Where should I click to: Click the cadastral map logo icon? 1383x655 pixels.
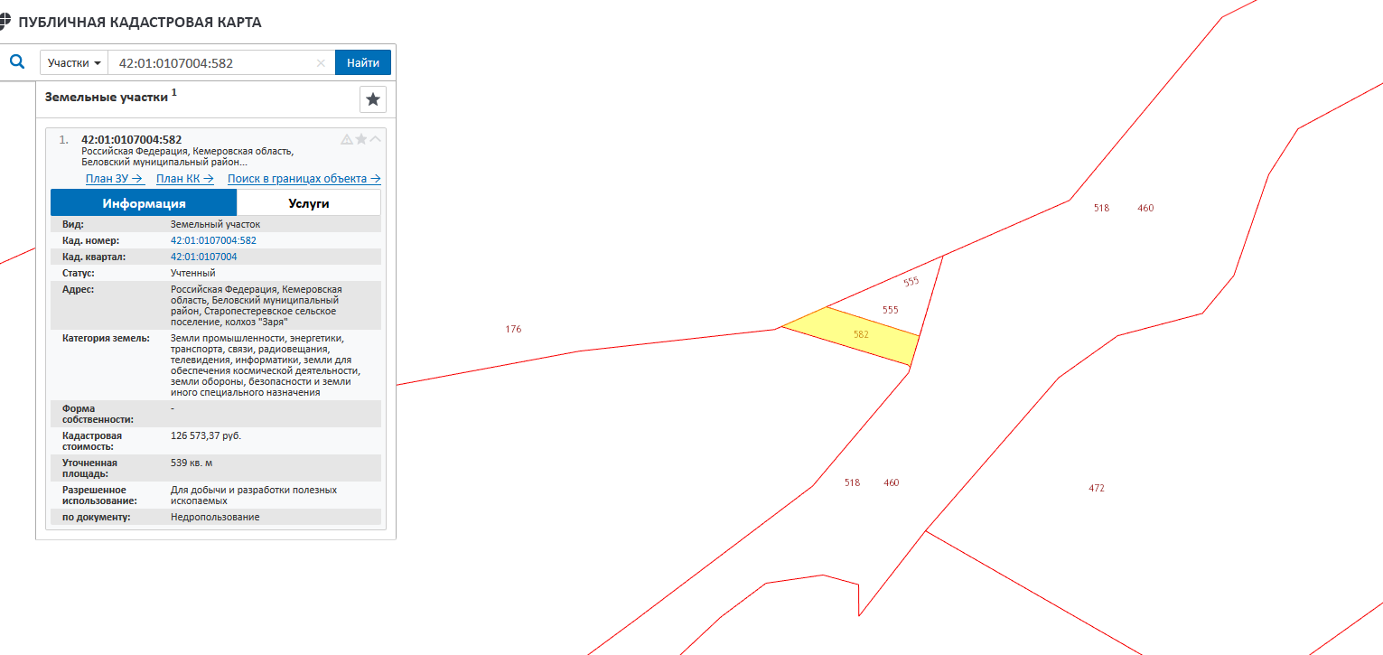pos(5,22)
